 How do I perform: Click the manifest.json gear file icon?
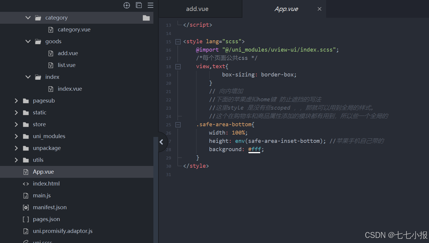click(26, 207)
